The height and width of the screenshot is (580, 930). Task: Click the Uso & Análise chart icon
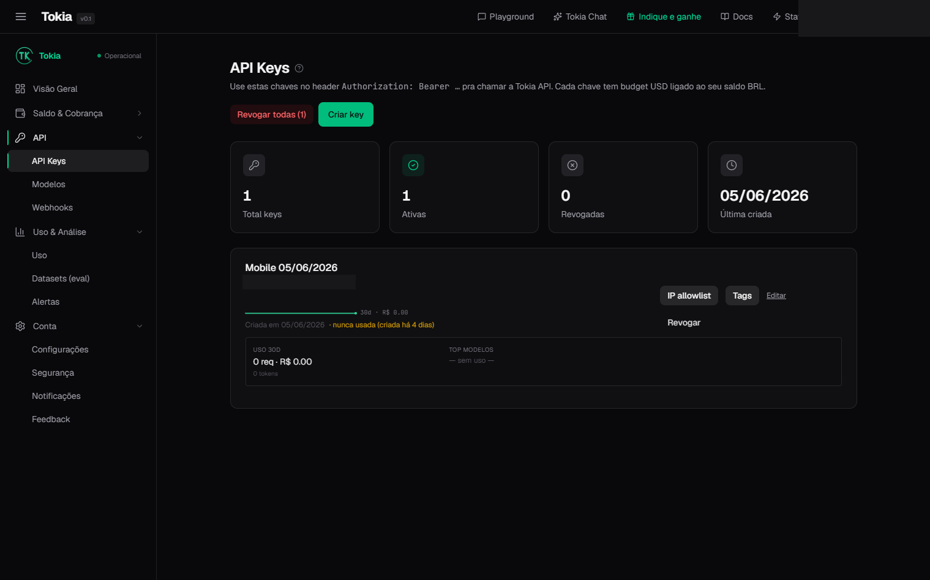(20, 232)
